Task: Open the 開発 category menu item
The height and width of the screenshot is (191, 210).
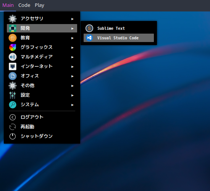Action: coord(42,28)
